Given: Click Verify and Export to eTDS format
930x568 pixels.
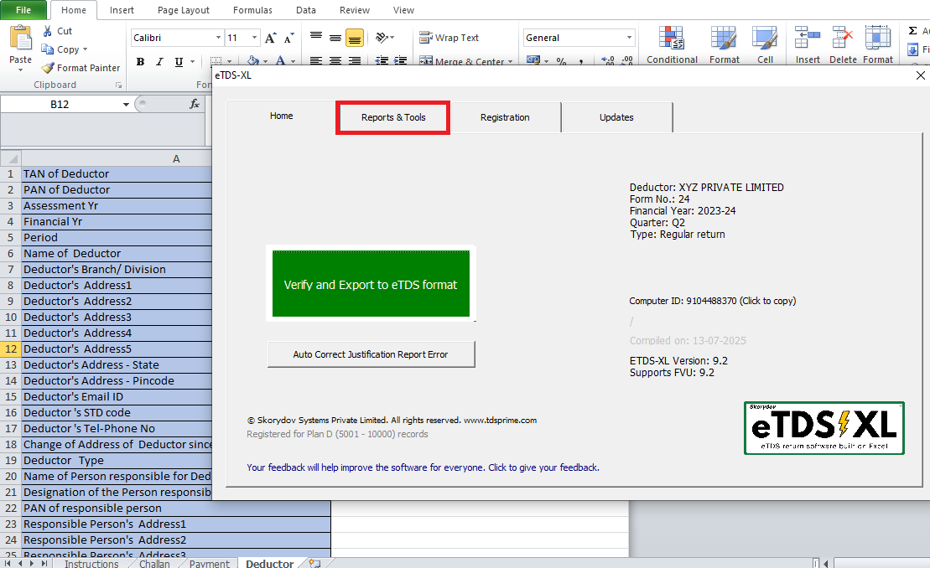Looking at the screenshot, I should point(371,284).
